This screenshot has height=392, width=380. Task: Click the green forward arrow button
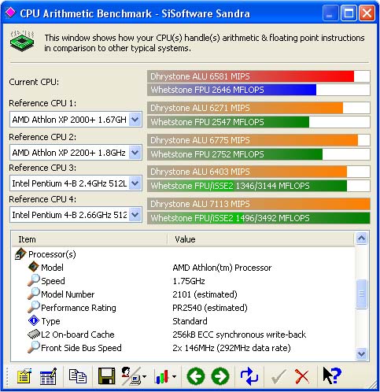(220, 376)
